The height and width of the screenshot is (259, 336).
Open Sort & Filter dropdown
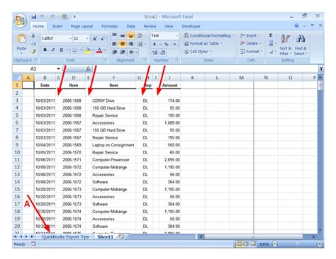pos(285,45)
